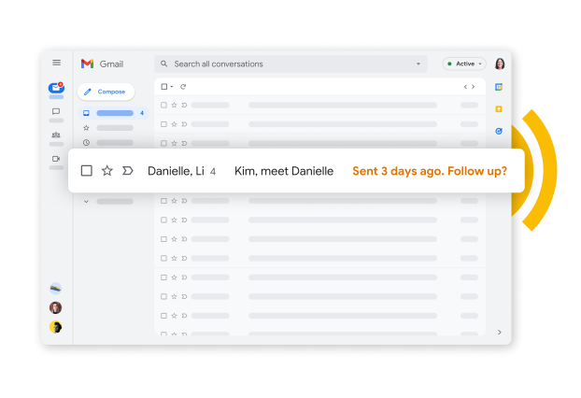Click the search magnifier icon
This screenshot has height=398, width=581.
click(x=163, y=64)
